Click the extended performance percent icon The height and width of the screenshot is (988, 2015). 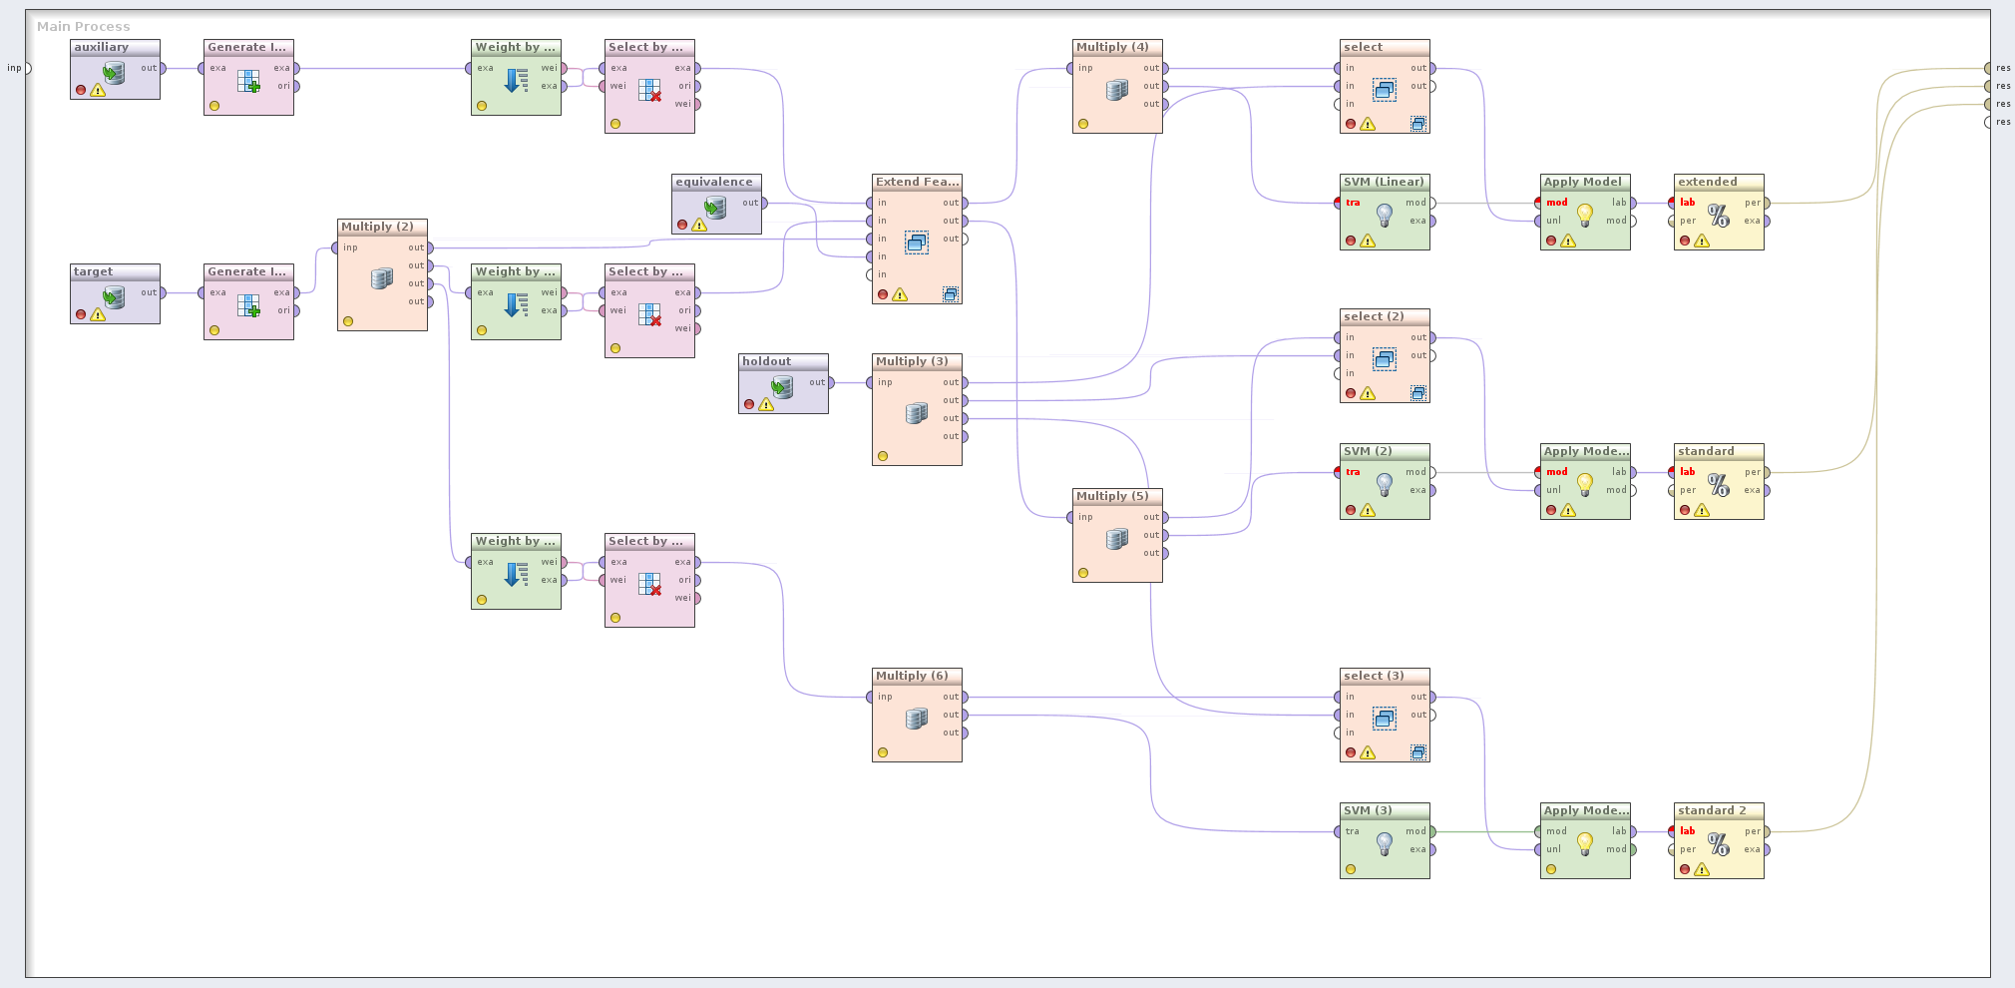[x=1718, y=215]
